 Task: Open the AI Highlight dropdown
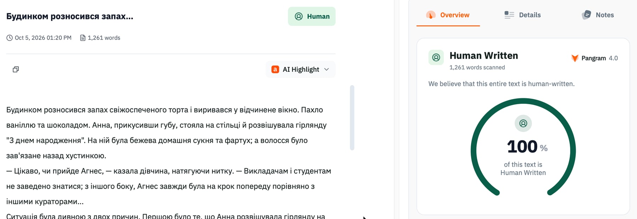pyautogui.click(x=300, y=70)
